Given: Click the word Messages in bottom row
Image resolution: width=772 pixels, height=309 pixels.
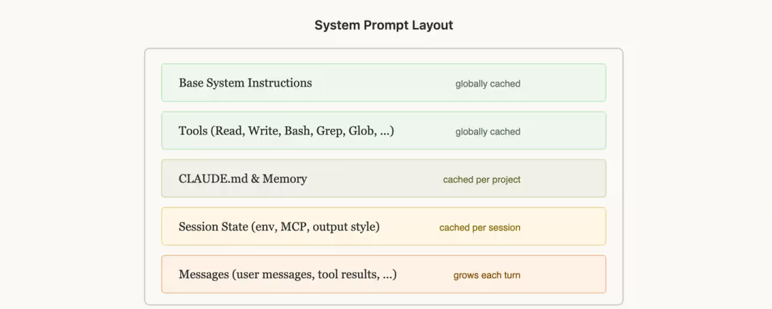Looking at the screenshot, I should pos(204,275).
